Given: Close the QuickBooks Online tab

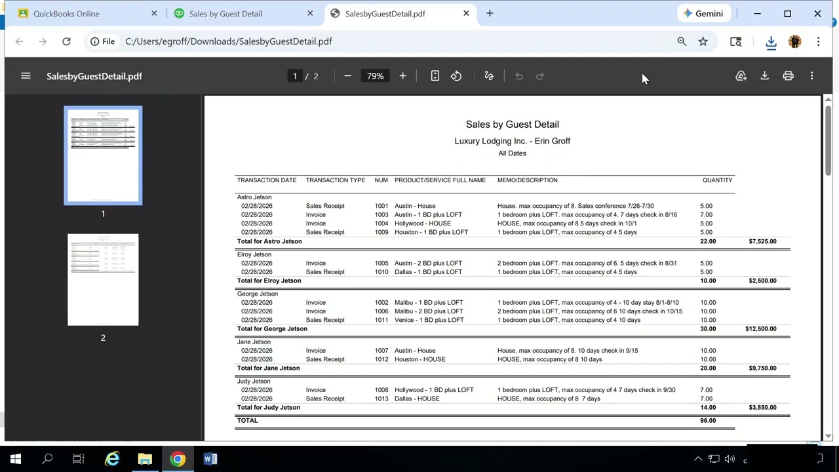Looking at the screenshot, I should point(154,13).
